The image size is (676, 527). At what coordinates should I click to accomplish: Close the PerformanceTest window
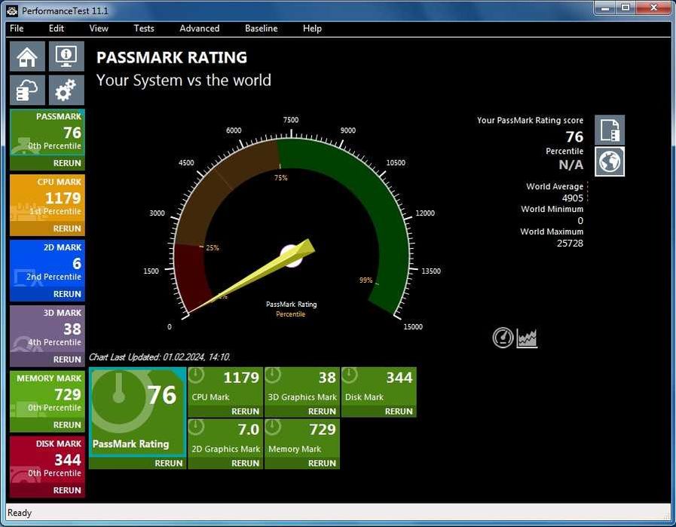[x=653, y=8]
